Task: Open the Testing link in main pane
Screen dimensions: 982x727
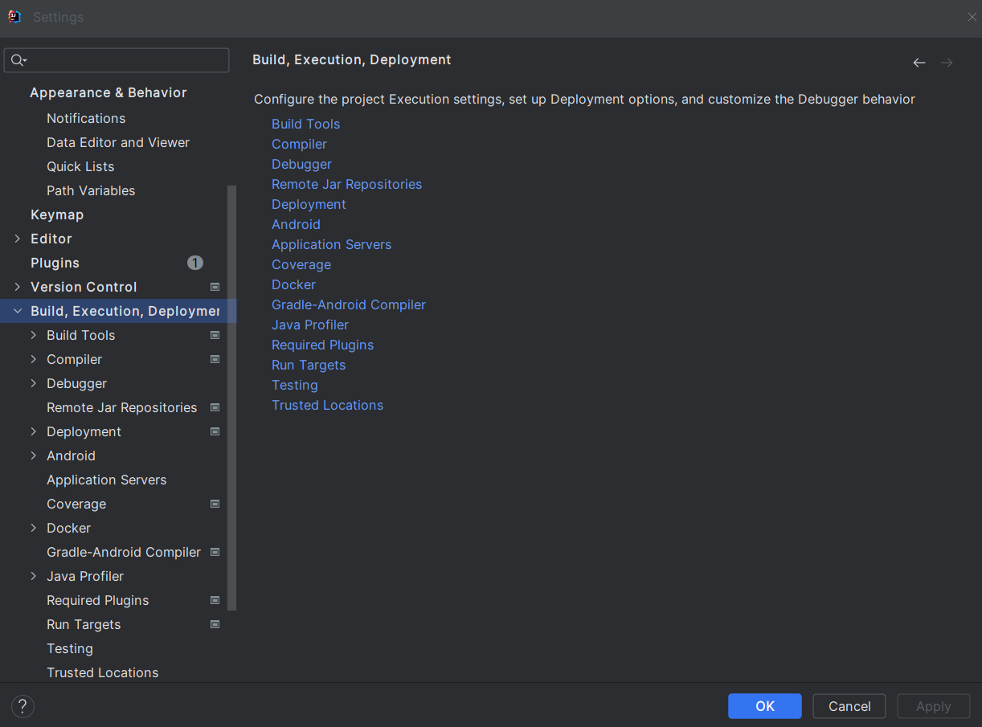Action: [295, 385]
